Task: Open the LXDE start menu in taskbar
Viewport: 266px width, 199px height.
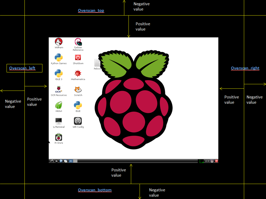Action: tap(52, 161)
